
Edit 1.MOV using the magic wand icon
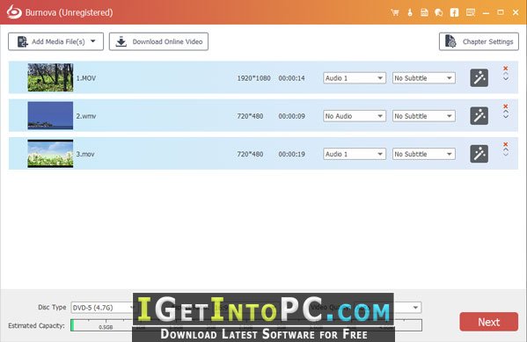click(479, 78)
